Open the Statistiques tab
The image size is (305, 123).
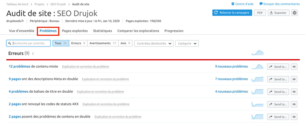102,31
